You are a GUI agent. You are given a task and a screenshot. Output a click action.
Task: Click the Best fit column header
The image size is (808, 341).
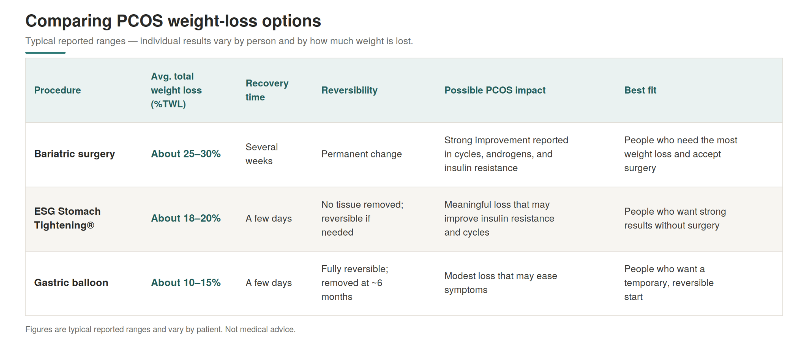coord(640,90)
